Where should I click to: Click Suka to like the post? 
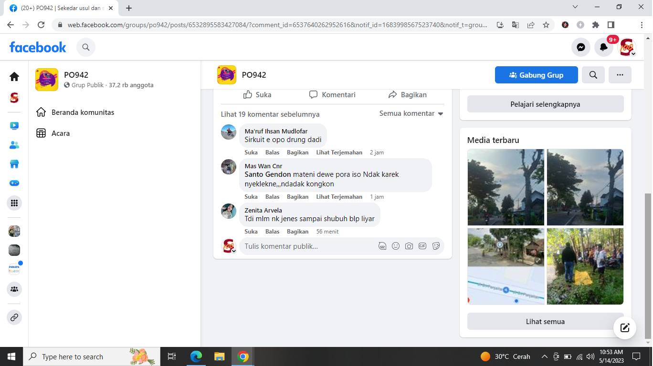(x=257, y=95)
